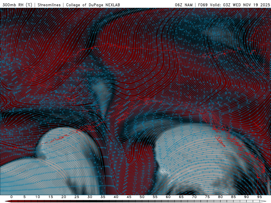The width and height of the screenshot is (271, 203).
Task: Click the "90" colorbar label
Action: click(x=246, y=197)
